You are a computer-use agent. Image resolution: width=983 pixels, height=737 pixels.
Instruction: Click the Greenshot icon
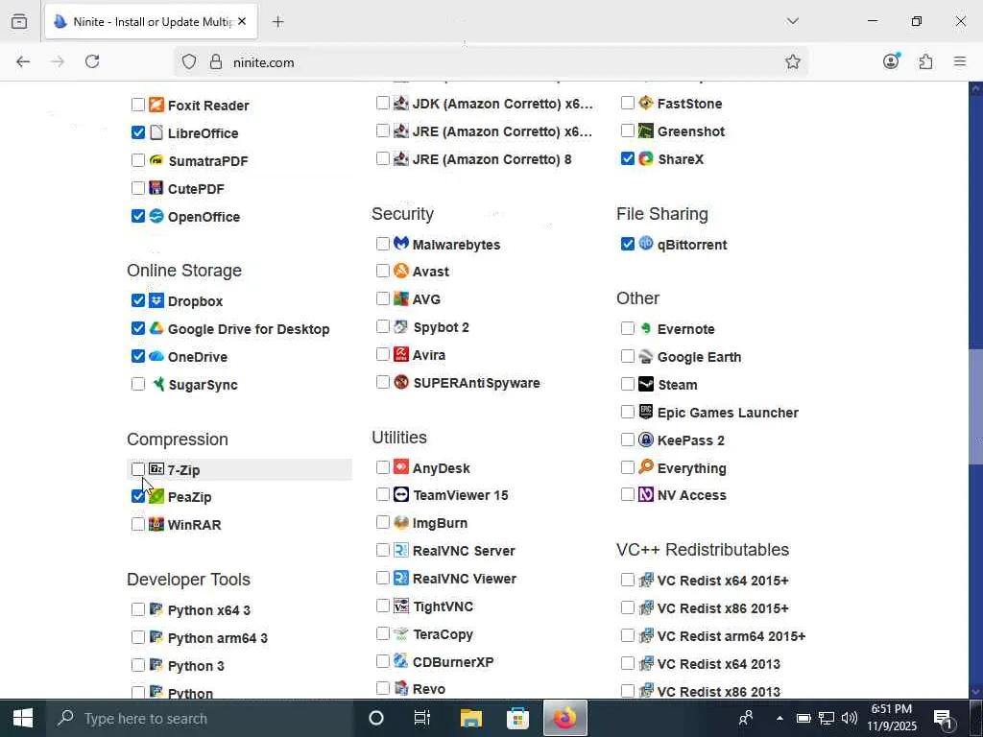646,131
